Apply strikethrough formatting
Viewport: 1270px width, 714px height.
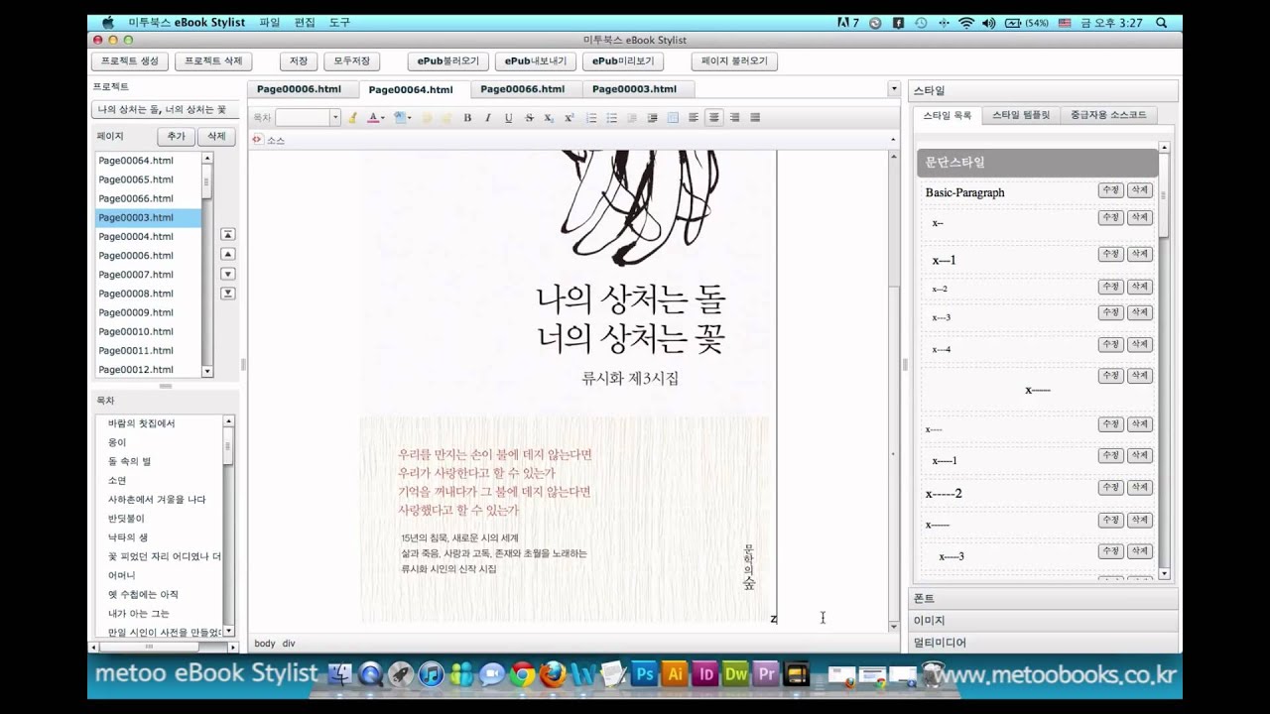pos(529,118)
